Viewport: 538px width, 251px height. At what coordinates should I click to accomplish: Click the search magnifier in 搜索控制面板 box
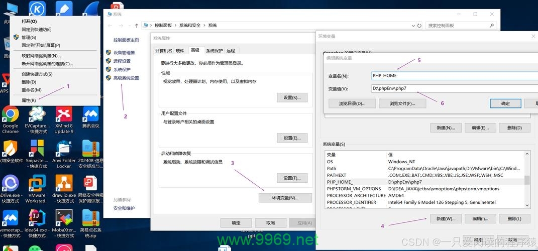pyautogui.click(x=492, y=26)
